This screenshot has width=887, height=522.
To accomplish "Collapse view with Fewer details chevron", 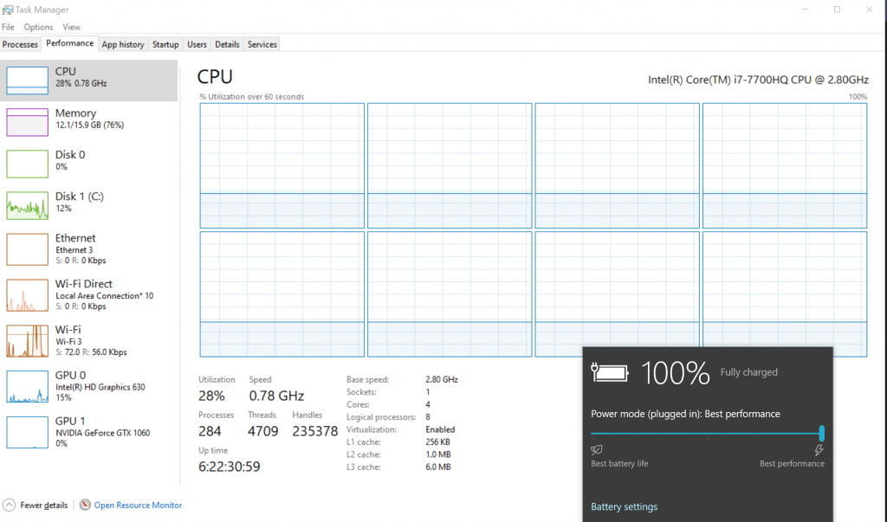I will tap(9, 505).
